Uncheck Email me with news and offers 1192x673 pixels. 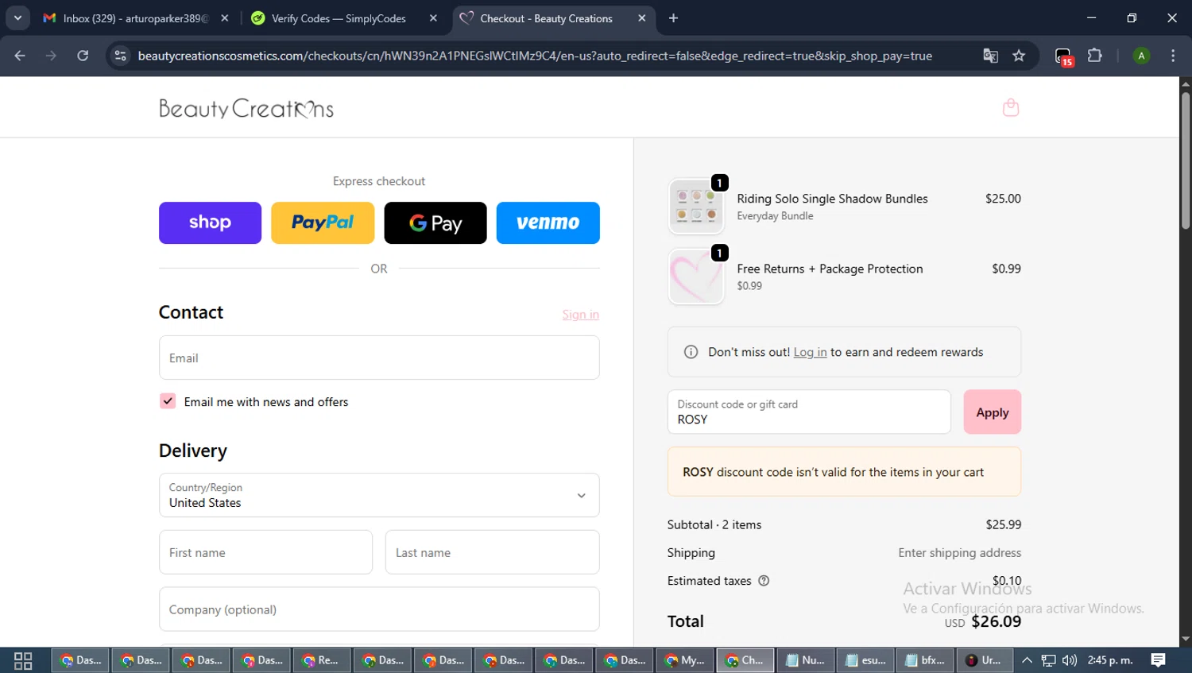[168, 401]
